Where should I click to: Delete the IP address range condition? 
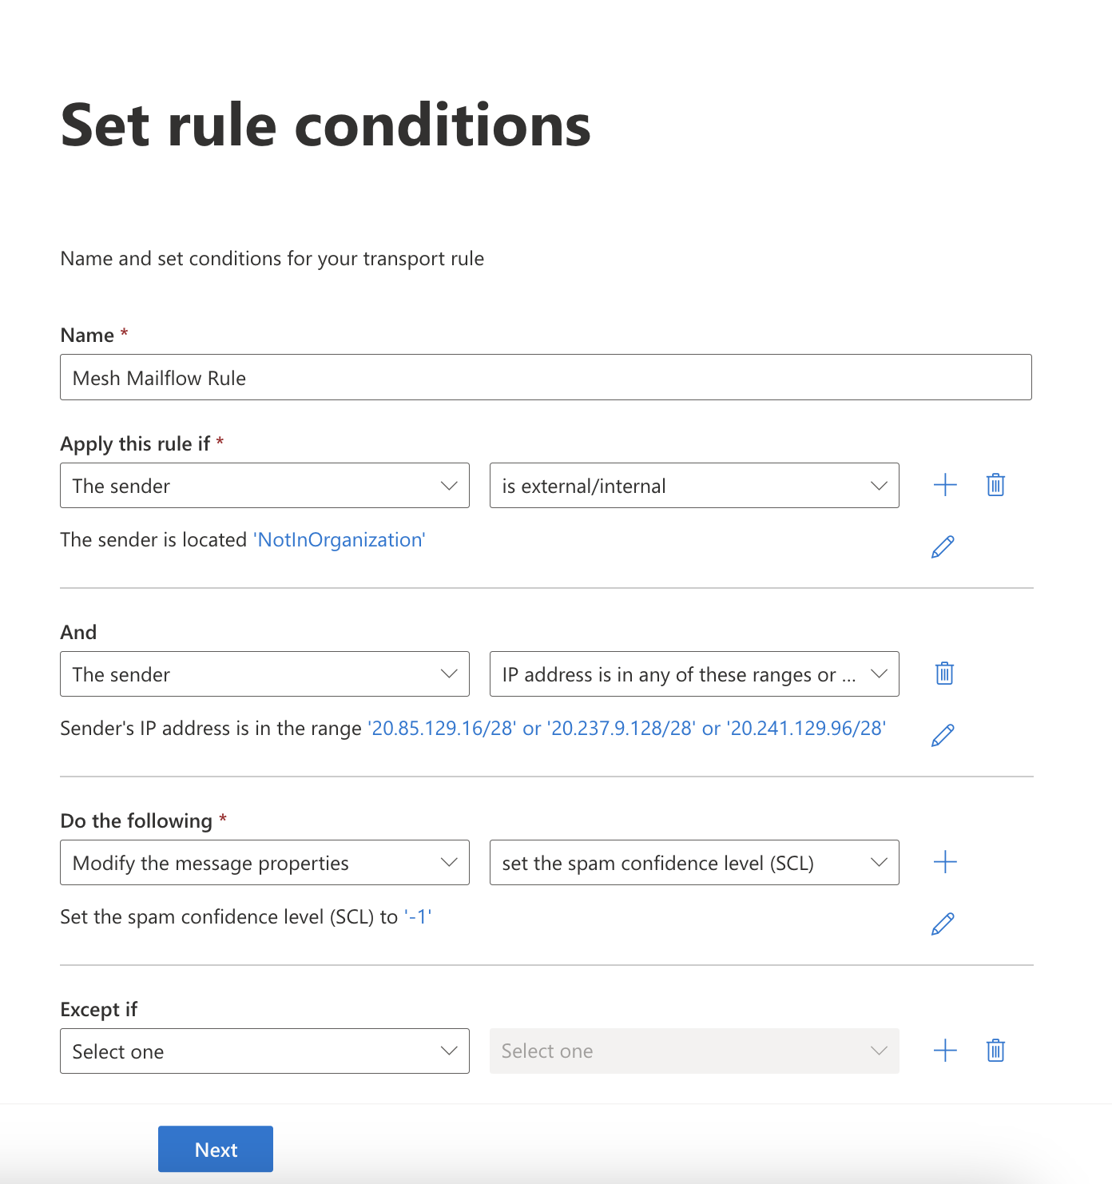944,673
